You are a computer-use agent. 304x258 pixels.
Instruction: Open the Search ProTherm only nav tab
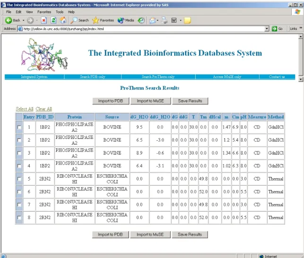[158, 77]
